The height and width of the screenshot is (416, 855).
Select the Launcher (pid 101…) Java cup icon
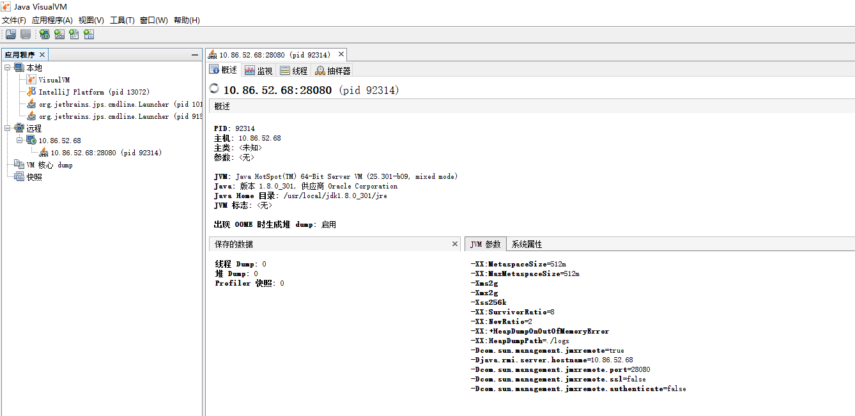pyautogui.click(x=31, y=104)
